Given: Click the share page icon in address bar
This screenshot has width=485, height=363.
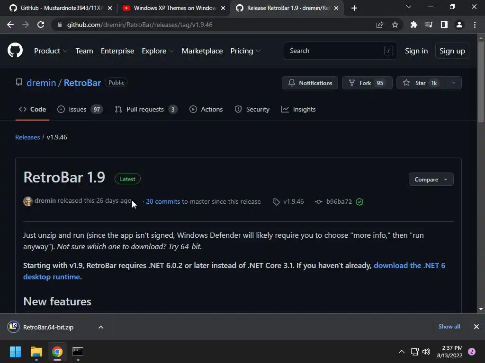Looking at the screenshot, I should 380,25.
